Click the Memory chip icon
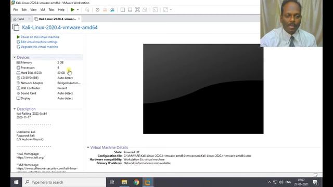This screenshot has width=333, height=187. click(18, 62)
